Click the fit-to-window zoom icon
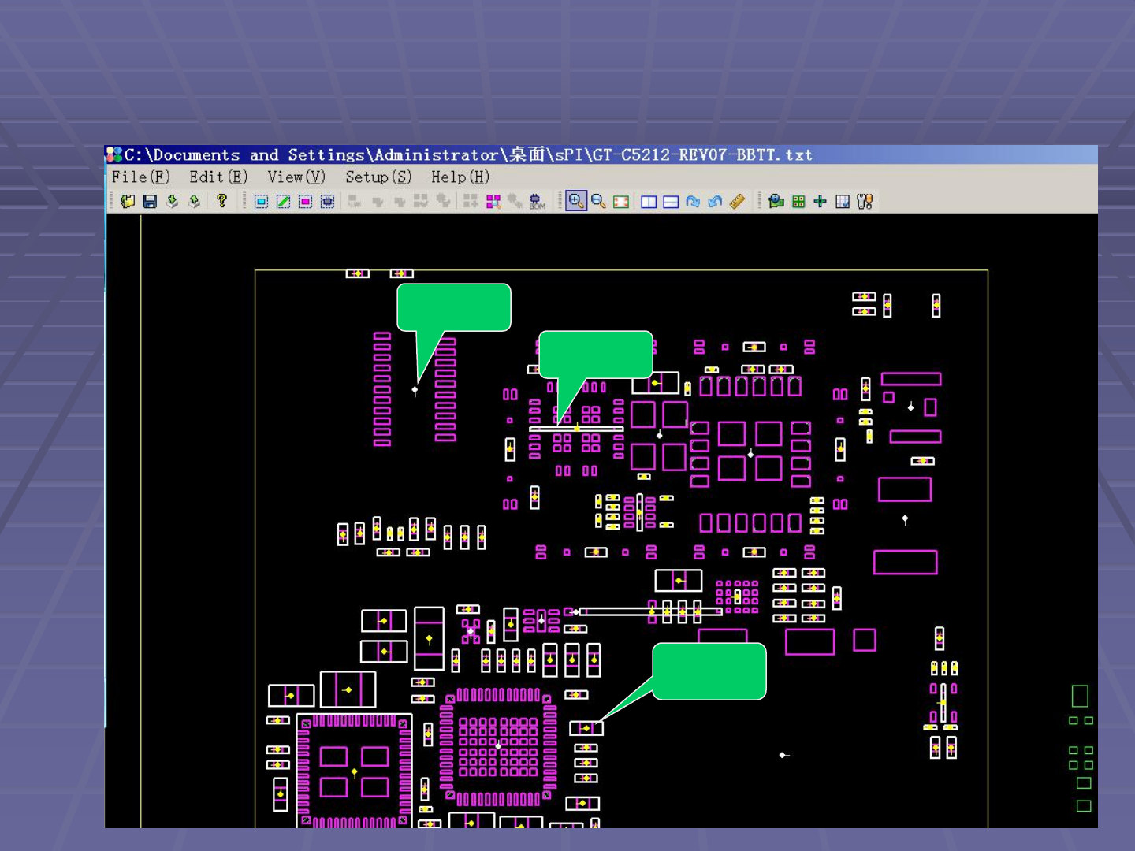This screenshot has width=1135, height=851. click(x=621, y=202)
